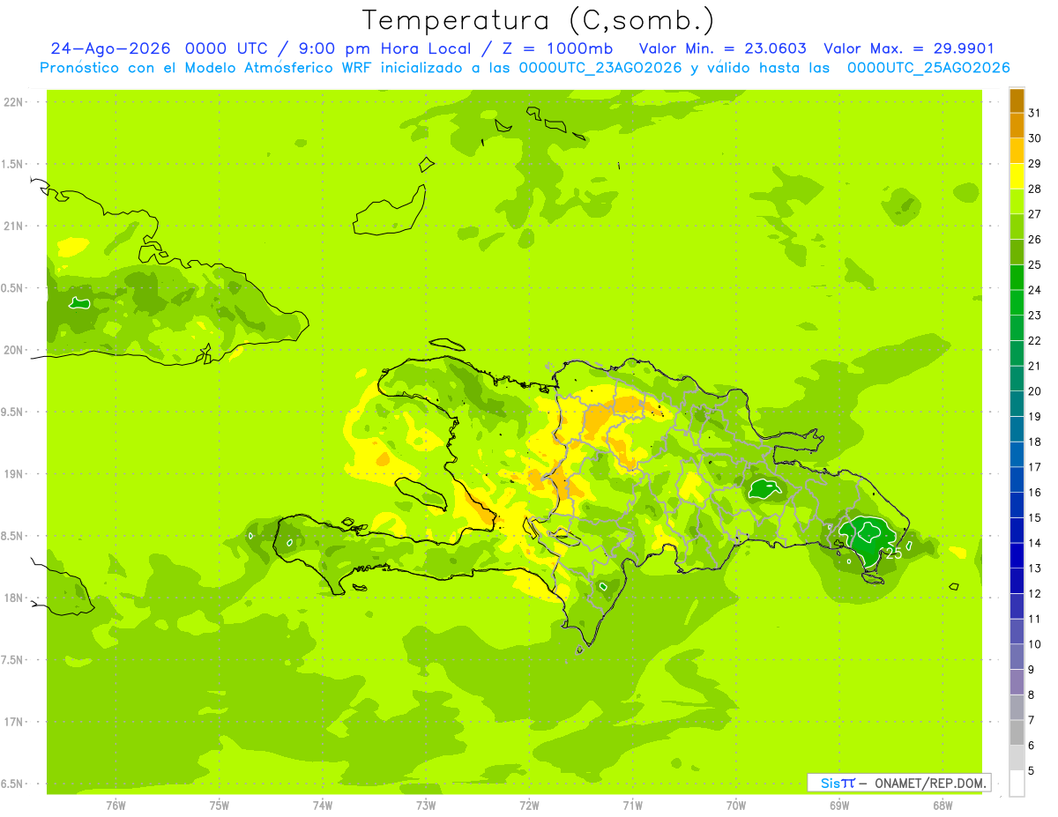Pick the legend swatch between 25 and 26
Screen dimensions: 1058x817
point(1017,252)
